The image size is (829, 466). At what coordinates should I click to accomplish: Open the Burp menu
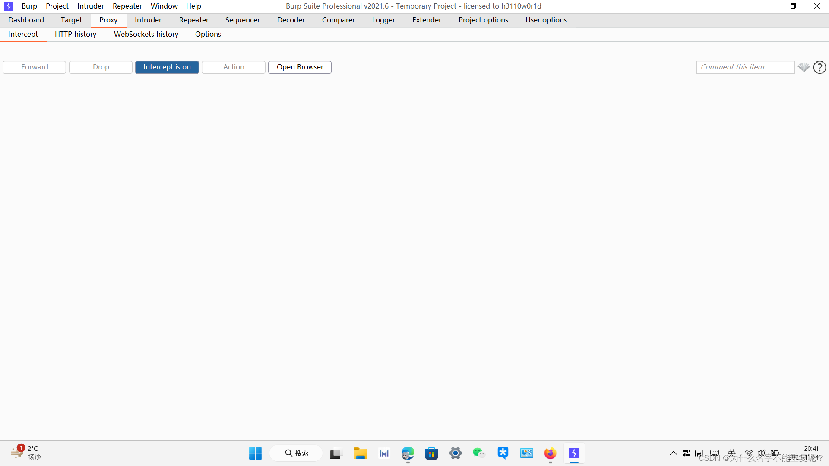coord(29,6)
